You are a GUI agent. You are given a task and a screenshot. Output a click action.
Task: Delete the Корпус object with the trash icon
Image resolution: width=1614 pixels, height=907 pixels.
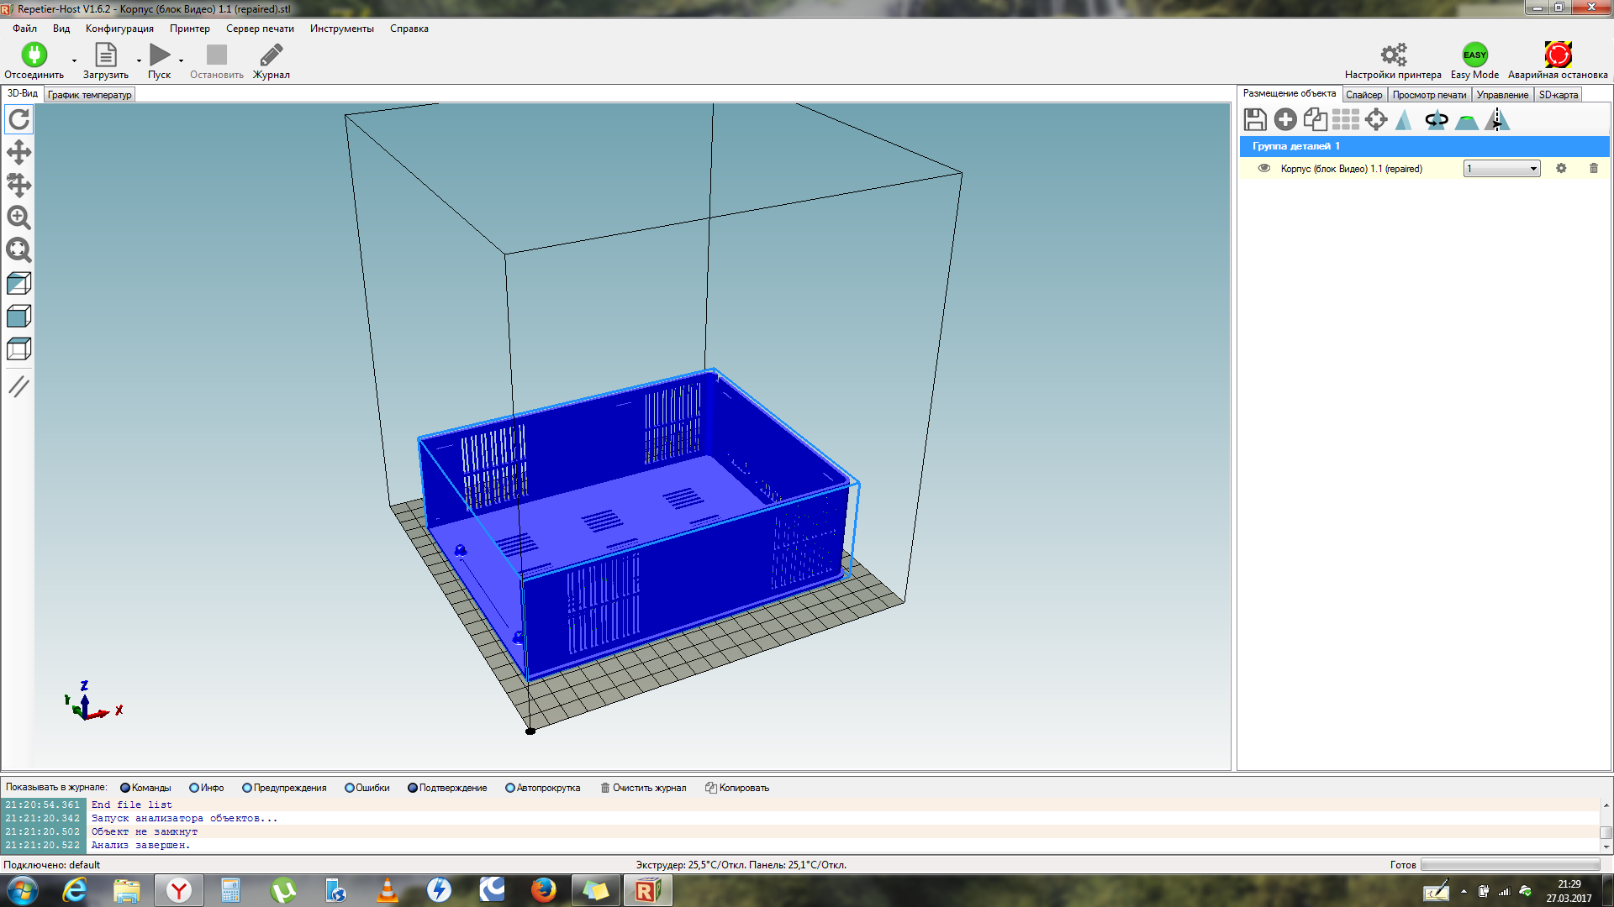coord(1594,169)
